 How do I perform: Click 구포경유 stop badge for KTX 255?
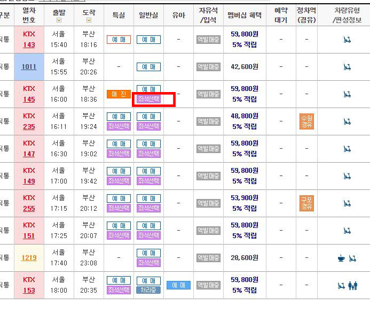(306, 203)
